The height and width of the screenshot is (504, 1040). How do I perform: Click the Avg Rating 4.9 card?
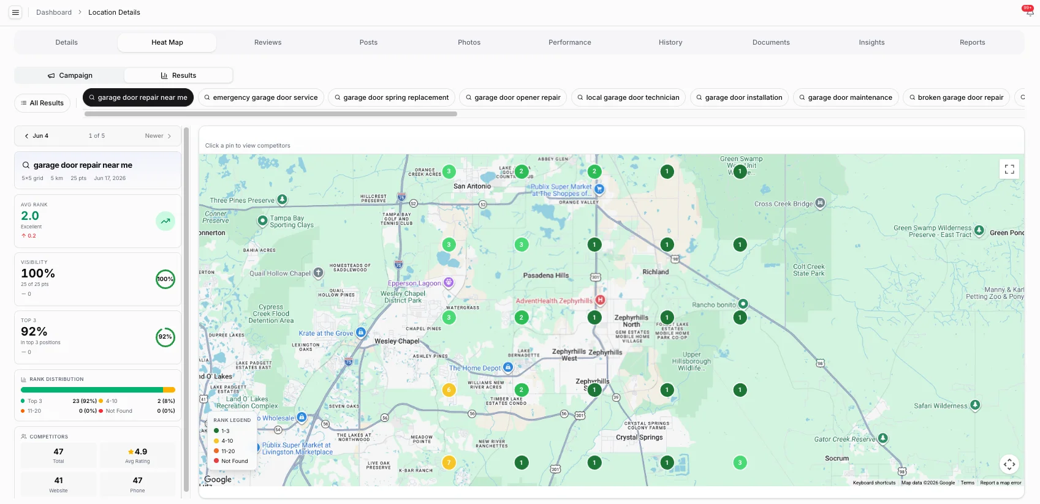[x=137, y=455]
